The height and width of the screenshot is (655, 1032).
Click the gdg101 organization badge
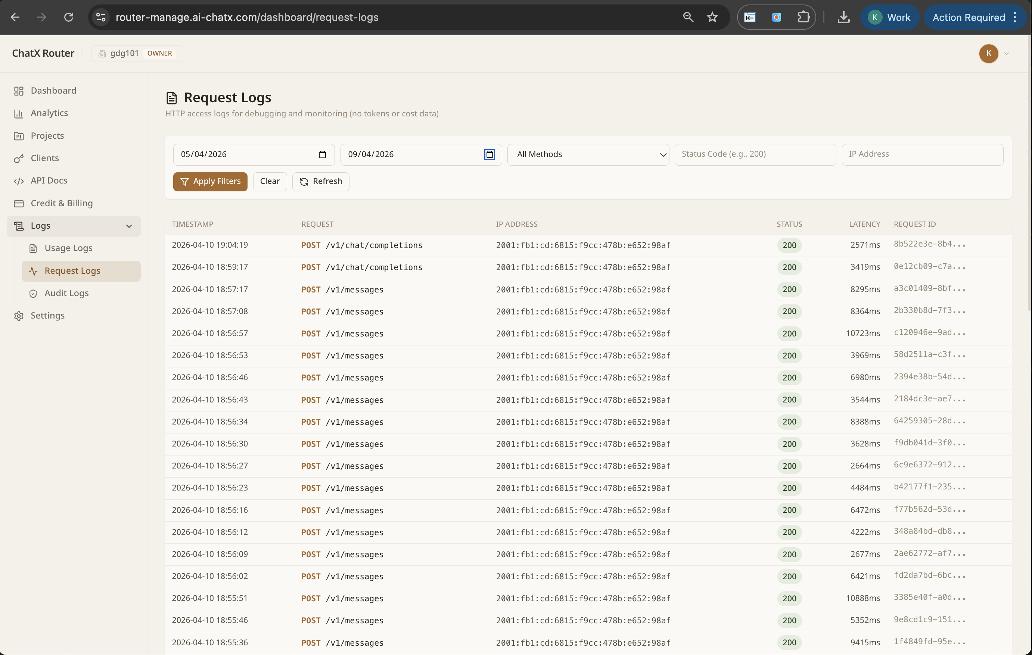(137, 53)
